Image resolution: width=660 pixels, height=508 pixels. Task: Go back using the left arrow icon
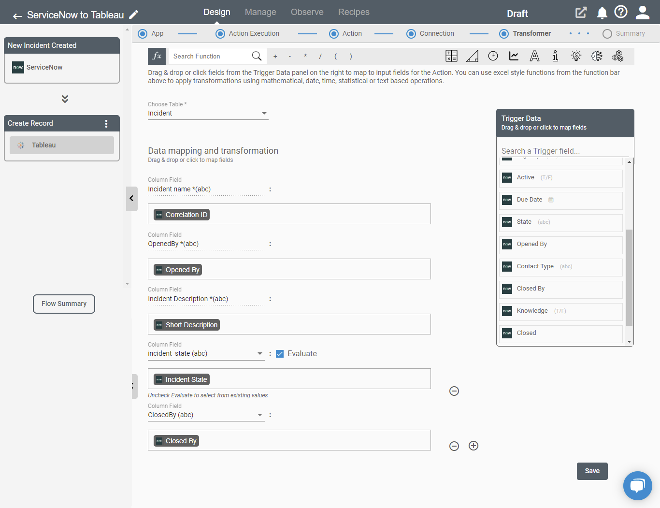17,16
